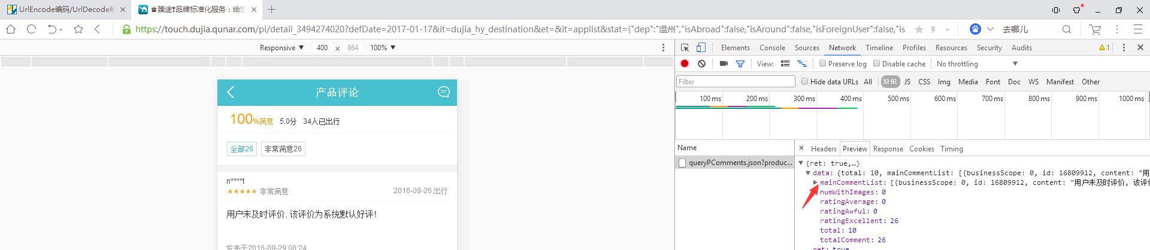The height and width of the screenshot is (250, 1150).
Task: Filter requests by Media type
Action: [x=967, y=82]
